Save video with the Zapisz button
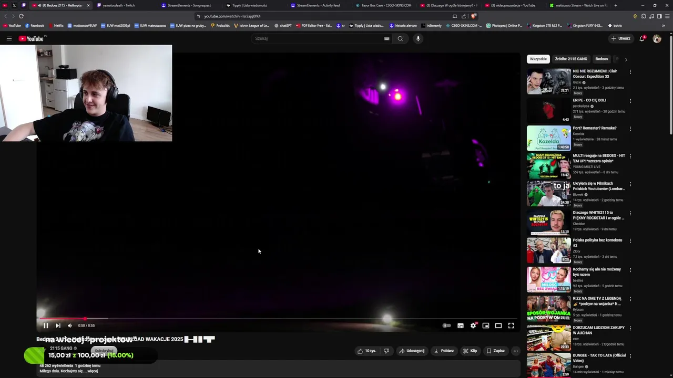 [x=495, y=351]
